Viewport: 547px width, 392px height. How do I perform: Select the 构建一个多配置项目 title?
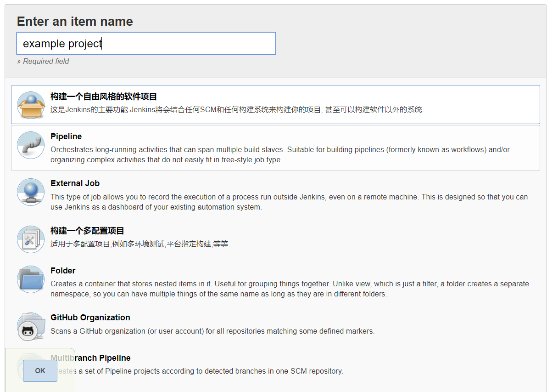point(87,231)
